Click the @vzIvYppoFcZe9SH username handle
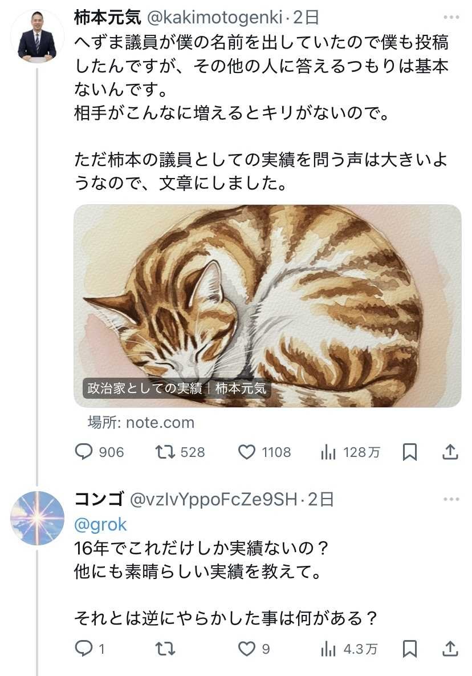The width and height of the screenshot is (472, 676). (214, 499)
